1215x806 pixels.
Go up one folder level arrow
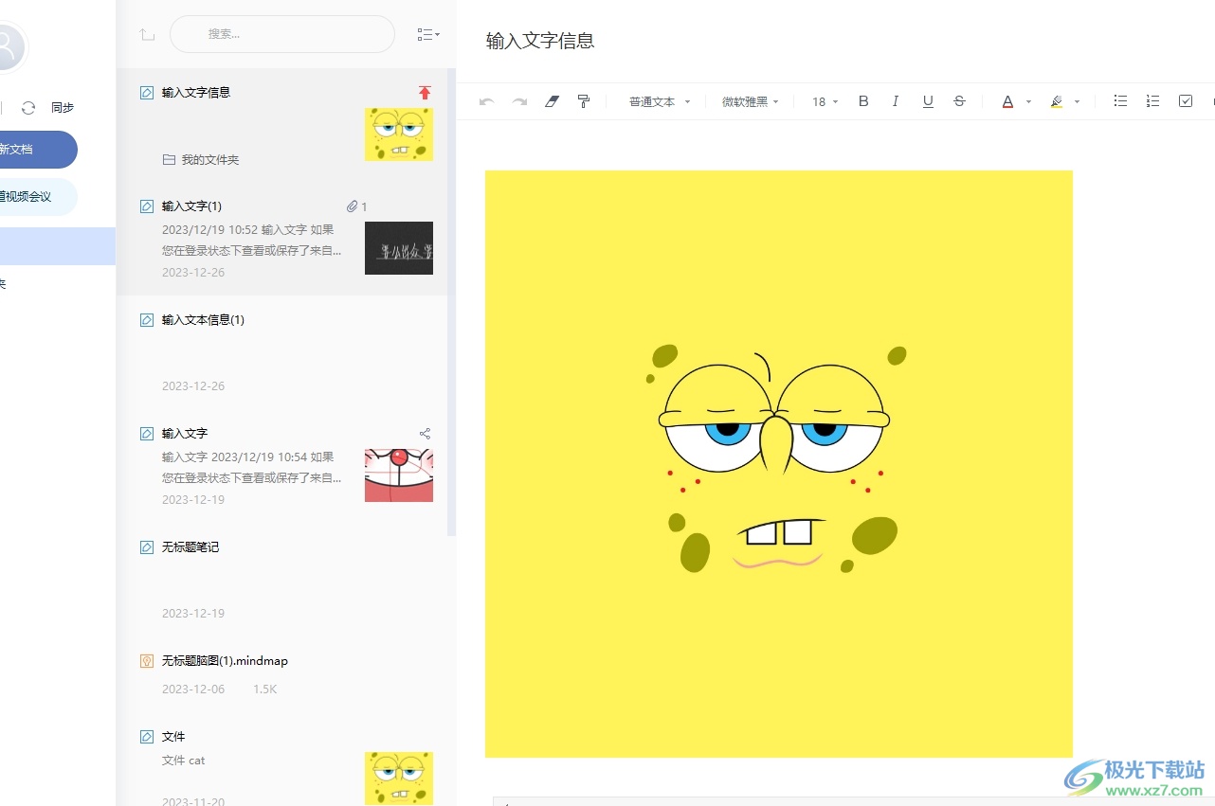coord(147,34)
